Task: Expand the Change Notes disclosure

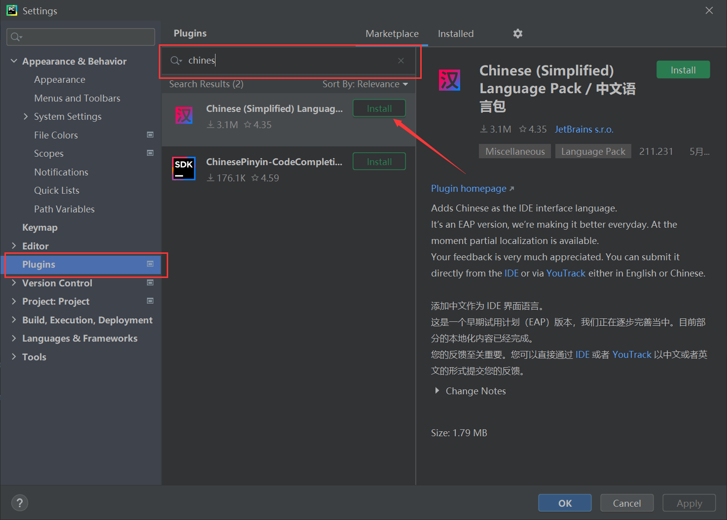Action: click(x=437, y=390)
